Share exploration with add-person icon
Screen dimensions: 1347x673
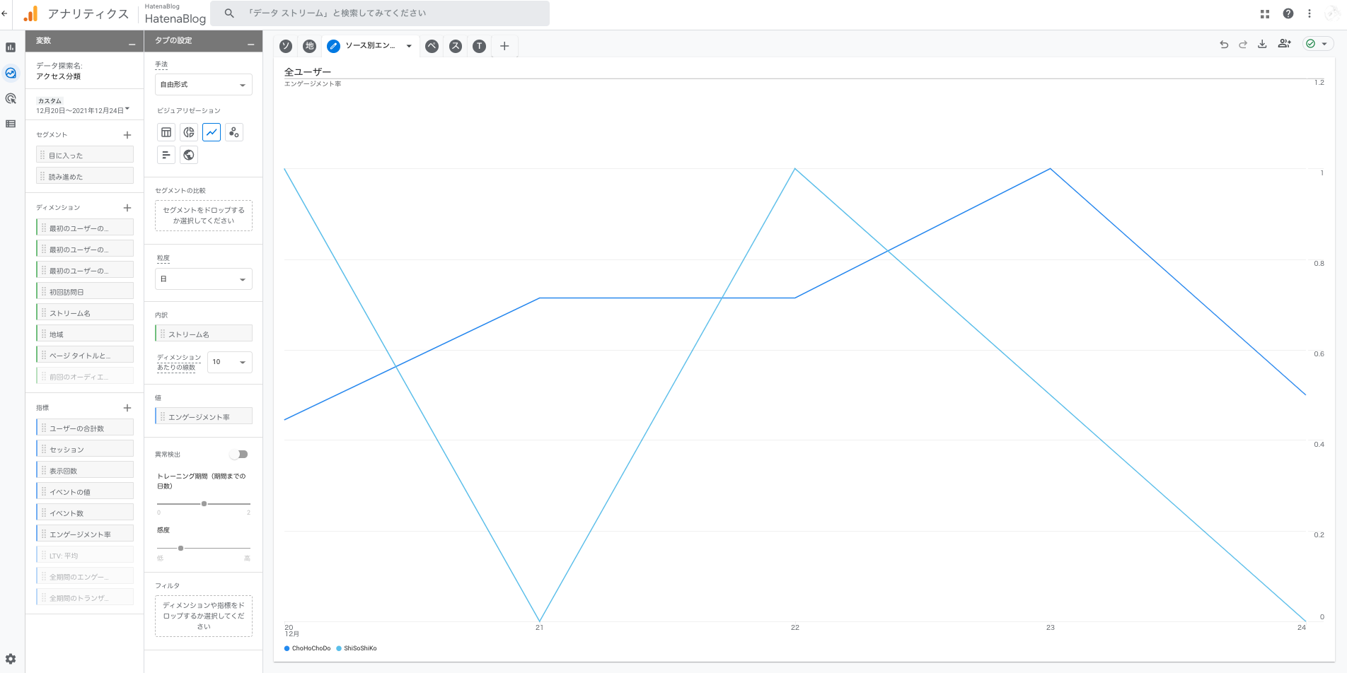[1284, 44]
